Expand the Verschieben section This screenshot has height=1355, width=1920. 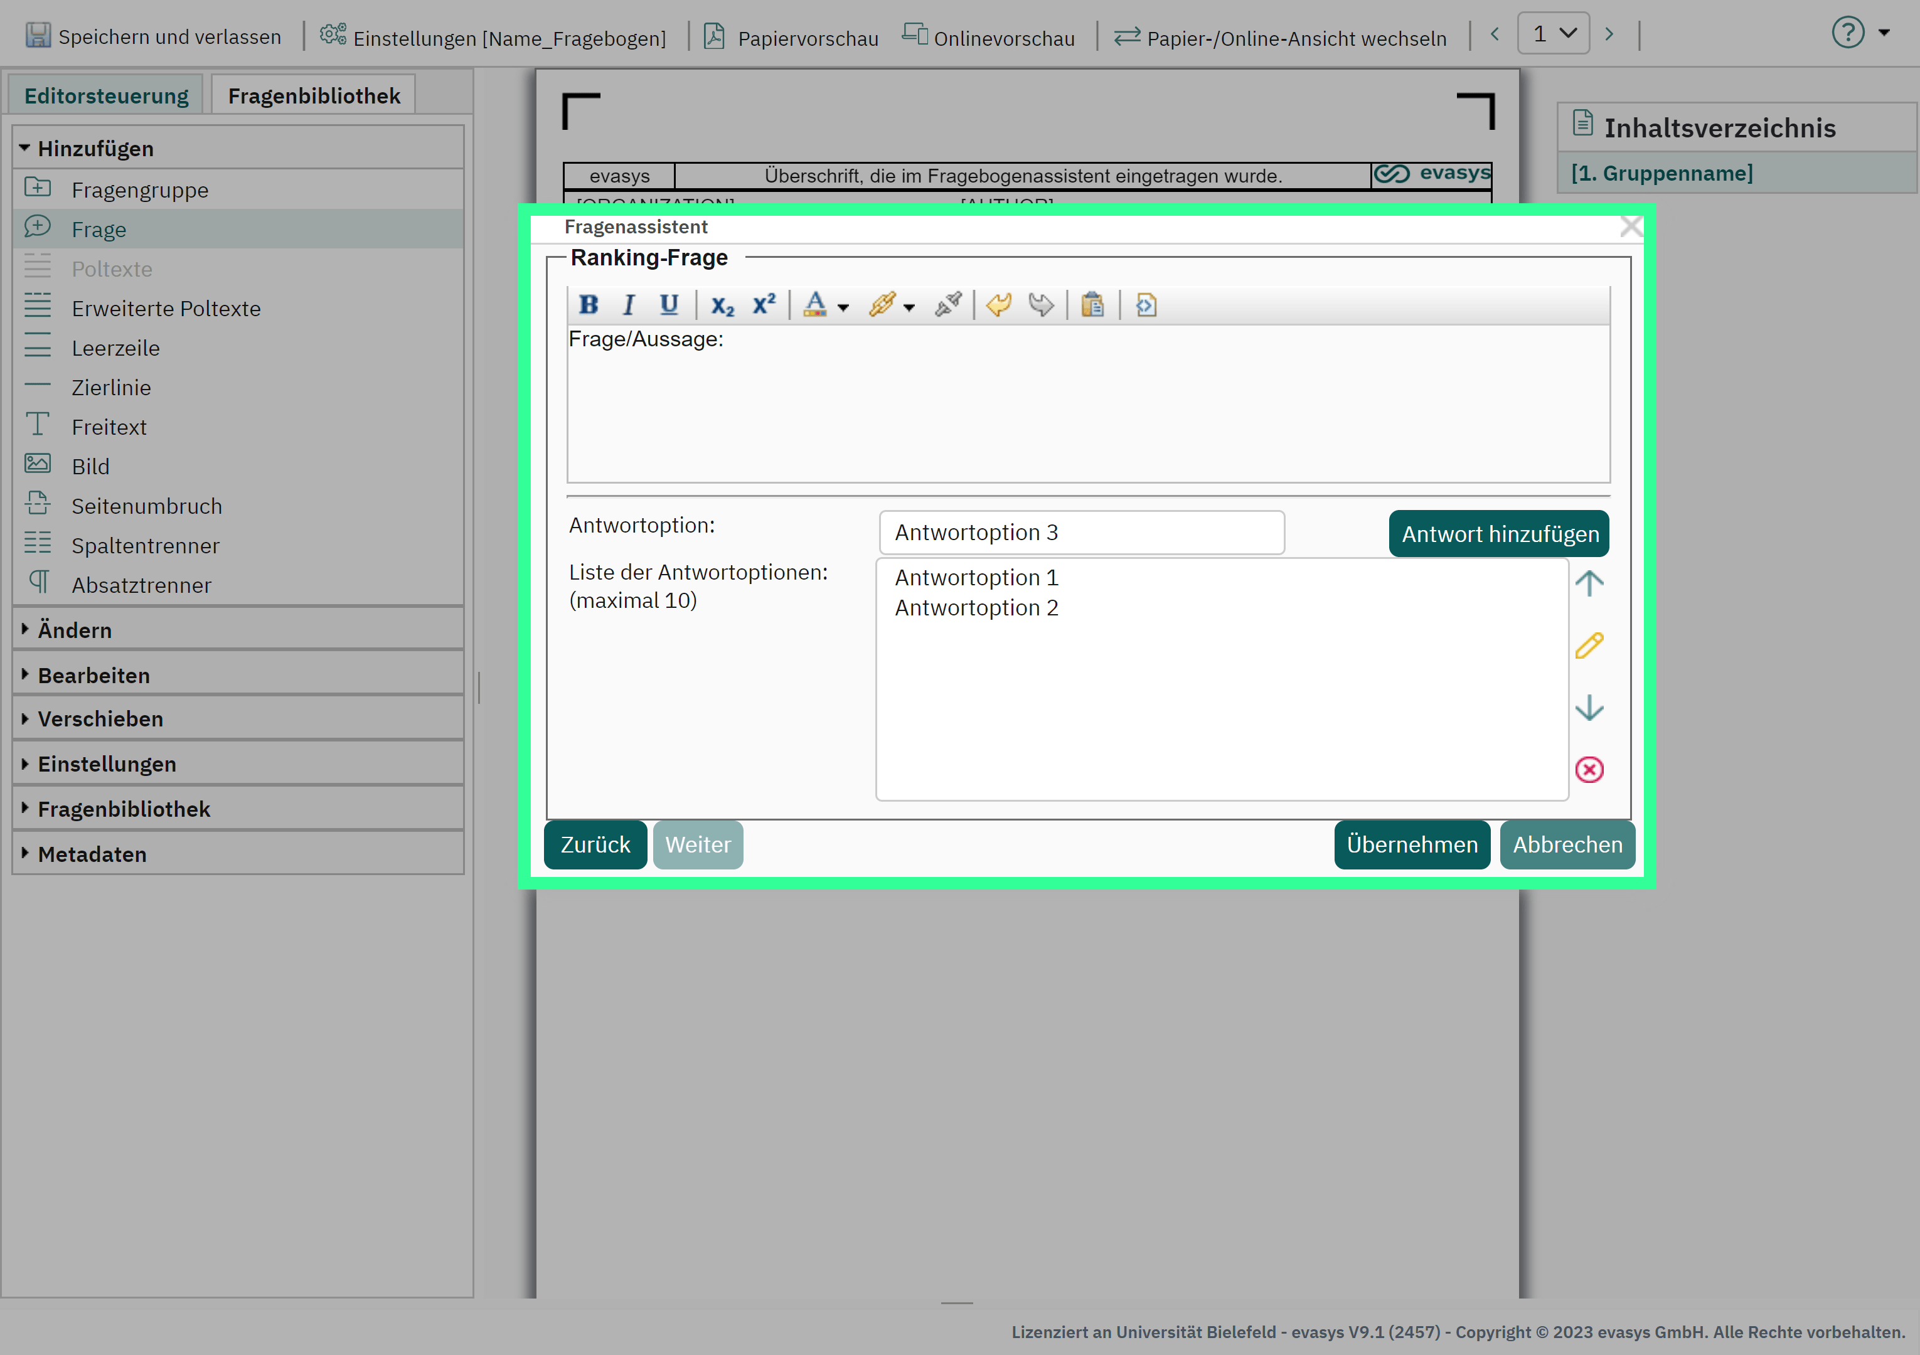pyautogui.click(x=238, y=718)
